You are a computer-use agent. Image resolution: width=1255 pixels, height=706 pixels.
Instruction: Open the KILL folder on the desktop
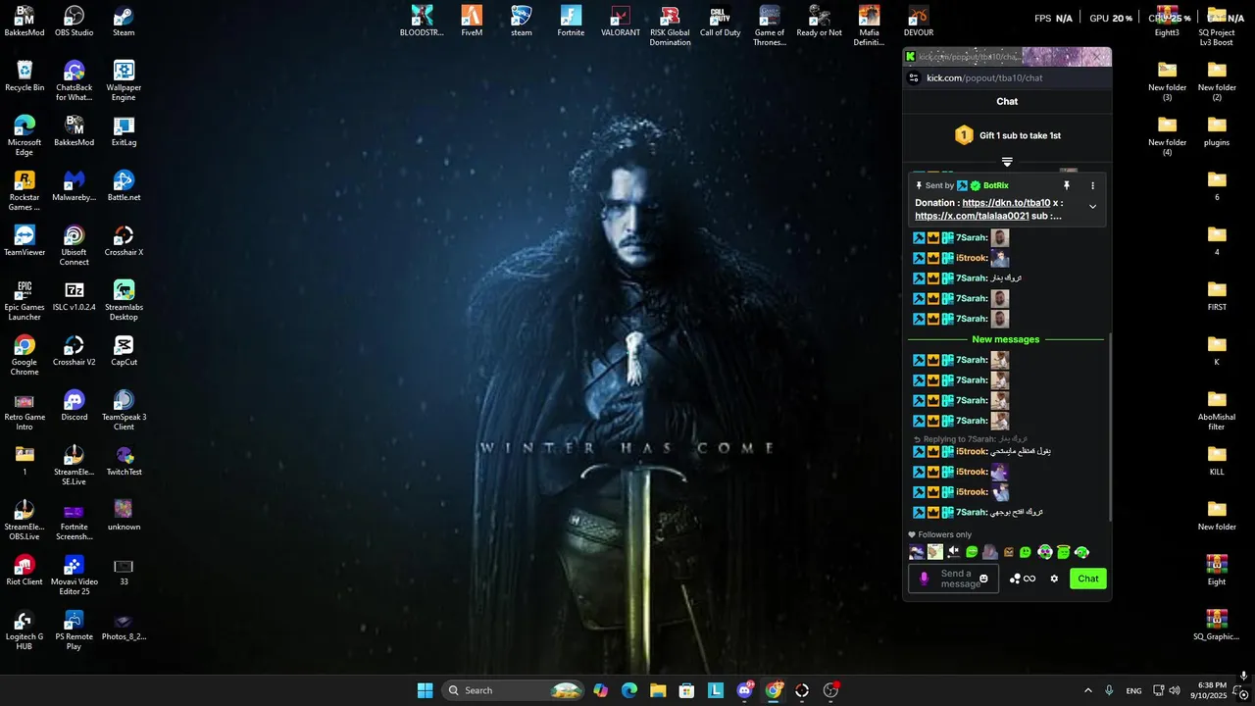1217,460
